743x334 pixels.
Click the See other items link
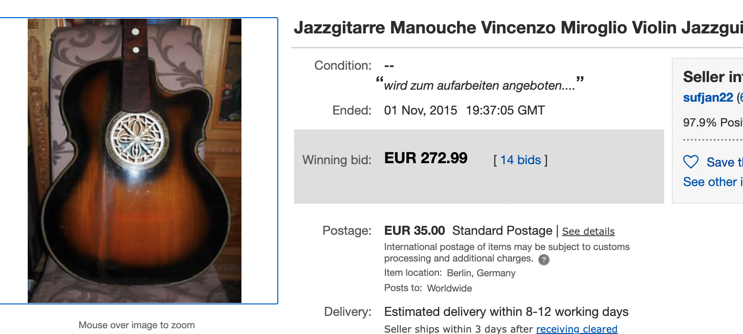(x=712, y=182)
